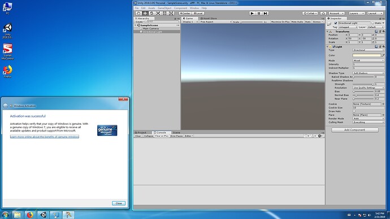The height and width of the screenshot is (219, 390).
Task: Click the volume icon in system tray
Action: click(369, 215)
